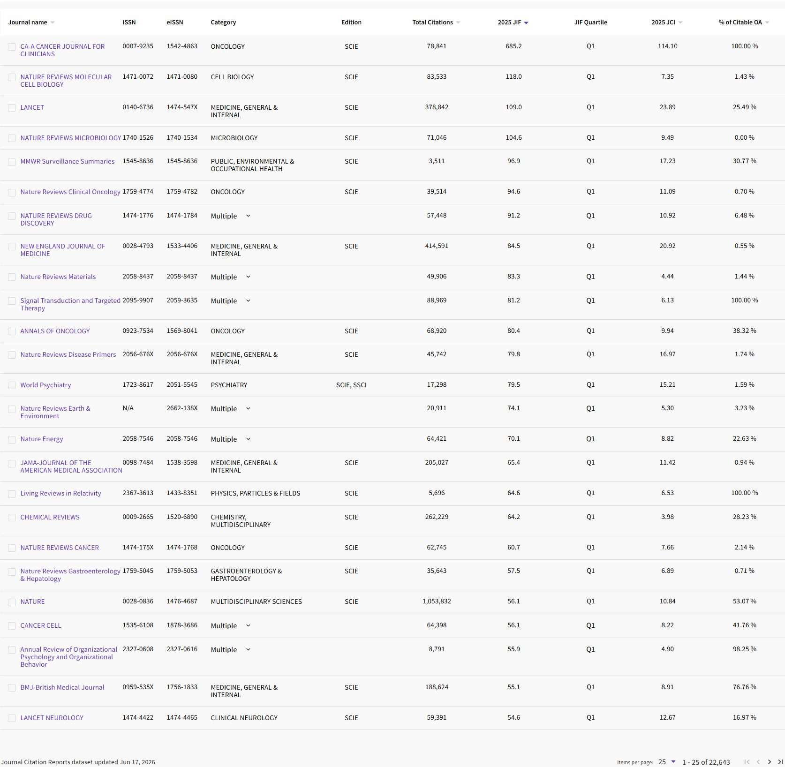Click the ISSN column header
The image size is (785, 767).
click(129, 23)
